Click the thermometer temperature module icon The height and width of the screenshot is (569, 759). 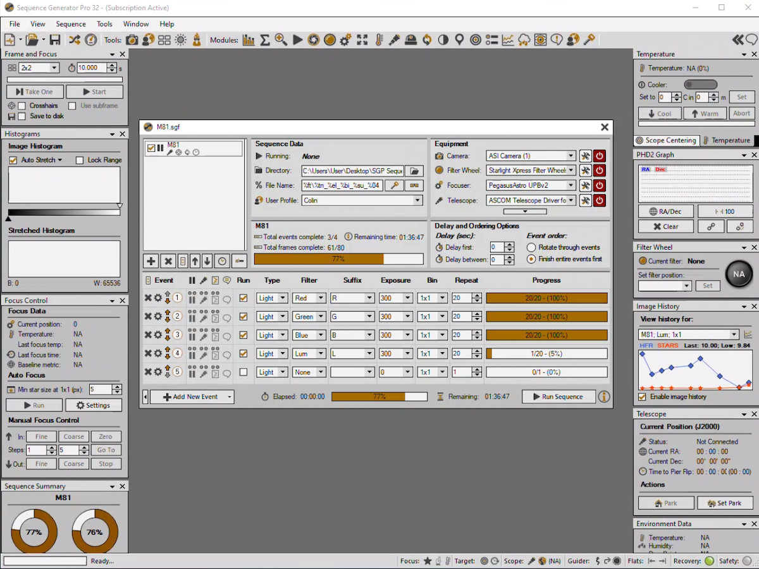click(379, 40)
